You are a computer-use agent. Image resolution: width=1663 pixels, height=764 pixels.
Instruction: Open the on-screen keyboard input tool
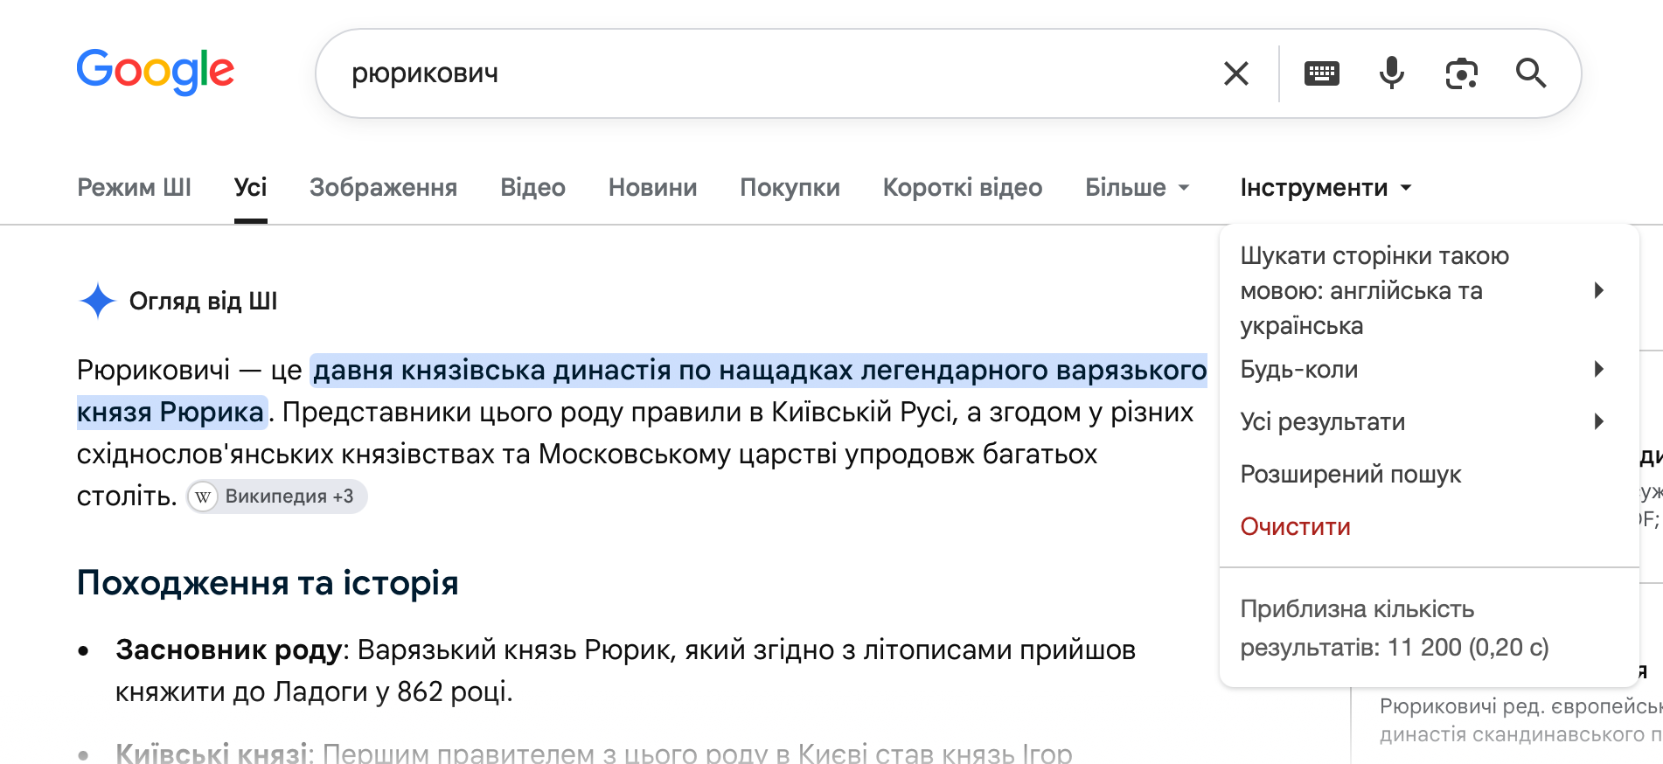tap(1322, 73)
